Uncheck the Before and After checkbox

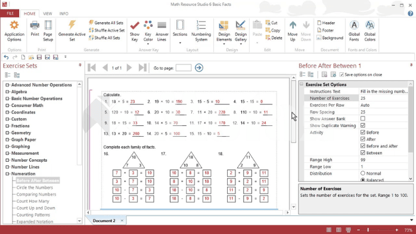click(x=363, y=146)
